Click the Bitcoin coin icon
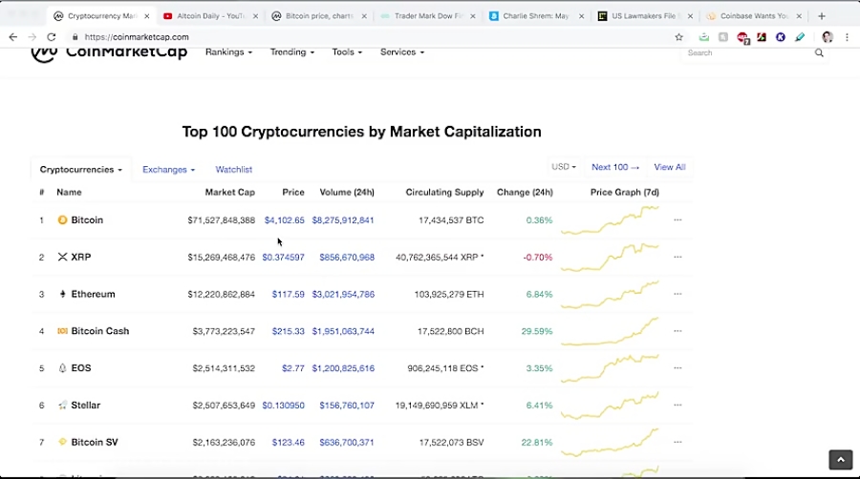The height and width of the screenshot is (479, 860). [62, 220]
